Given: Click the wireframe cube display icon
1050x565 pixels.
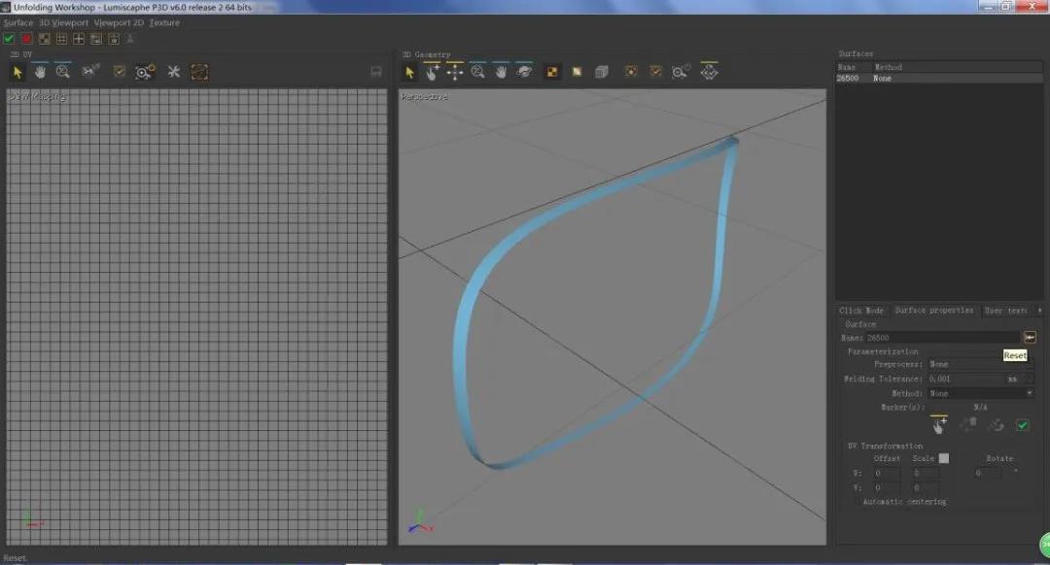Looking at the screenshot, I should pos(601,72).
